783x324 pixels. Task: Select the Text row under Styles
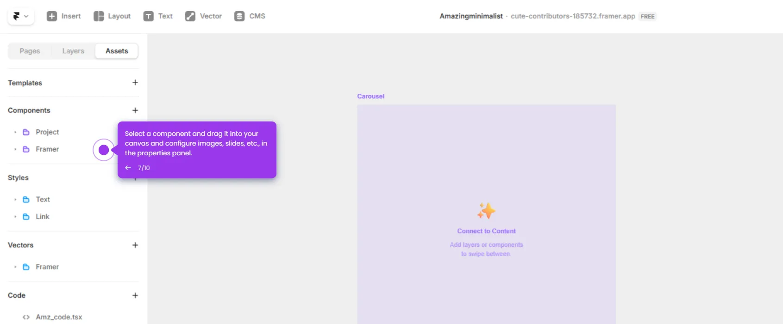pyautogui.click(x=43, y=200)
